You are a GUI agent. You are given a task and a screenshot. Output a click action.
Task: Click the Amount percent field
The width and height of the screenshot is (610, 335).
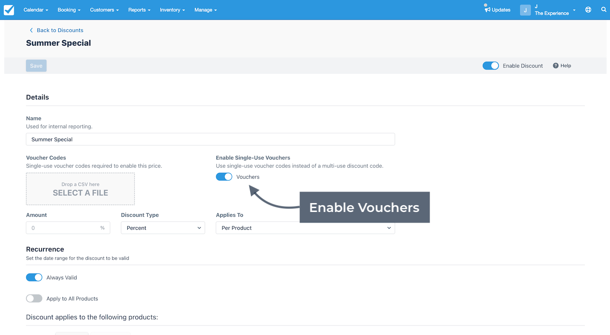[x=68, y=228]
